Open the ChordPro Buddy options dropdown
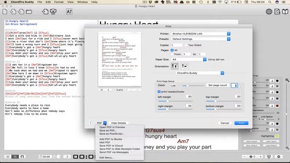The image size is (290, 163). [x=200, y=73]
